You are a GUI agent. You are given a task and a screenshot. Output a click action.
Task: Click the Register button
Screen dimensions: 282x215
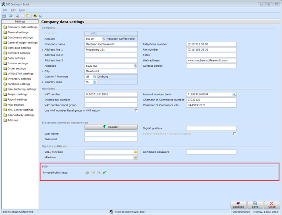[x=111, y=127]
